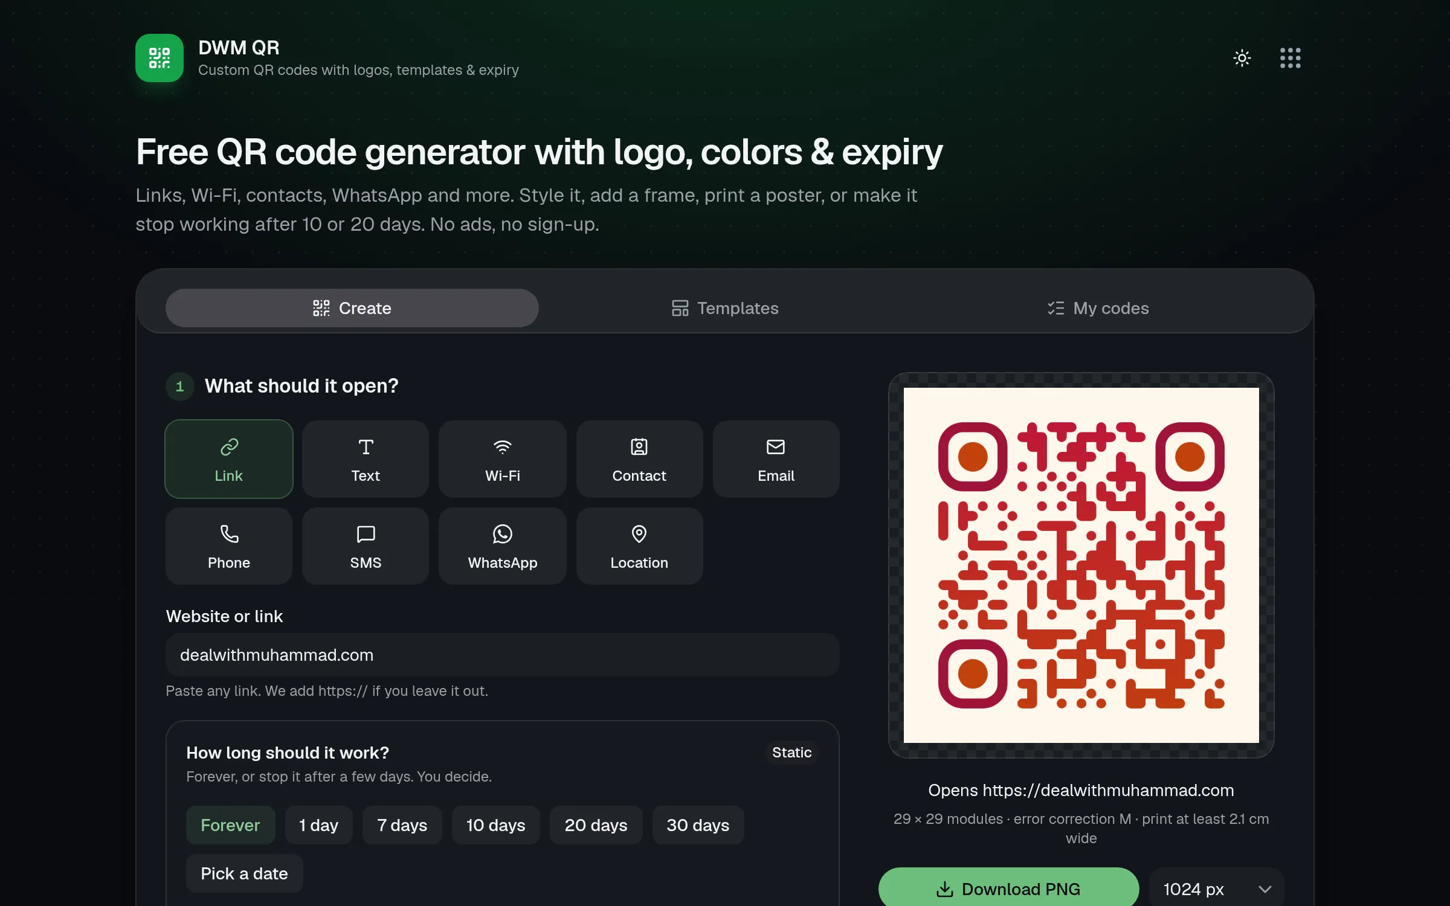
Task: Select the WhatsApp QR type
Action: click(x=503, y=546)
